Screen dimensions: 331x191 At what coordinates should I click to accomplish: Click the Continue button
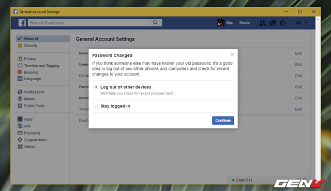point(223,121)
